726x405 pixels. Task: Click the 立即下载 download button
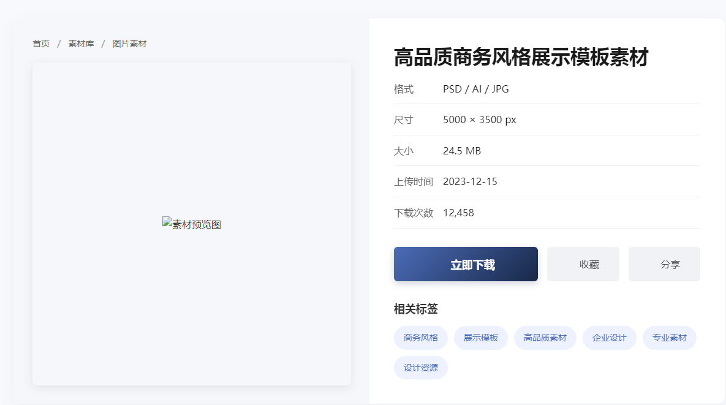tap(466, 264)
